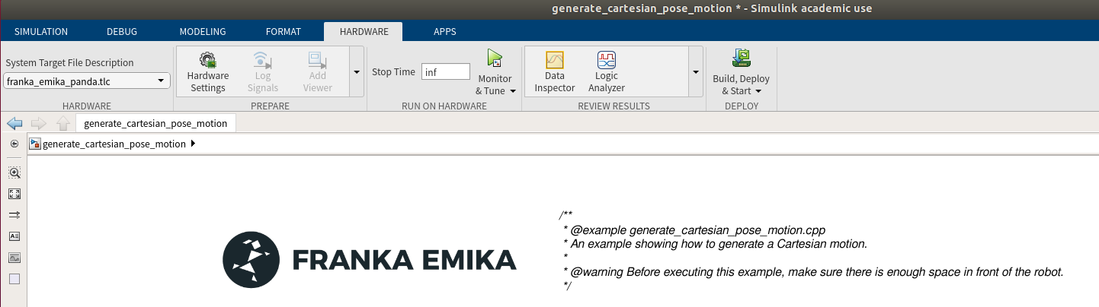Expand the Review Results gallery arrow
The height and width of the screenshot is (307, 1099).
(x=695, y=71)
